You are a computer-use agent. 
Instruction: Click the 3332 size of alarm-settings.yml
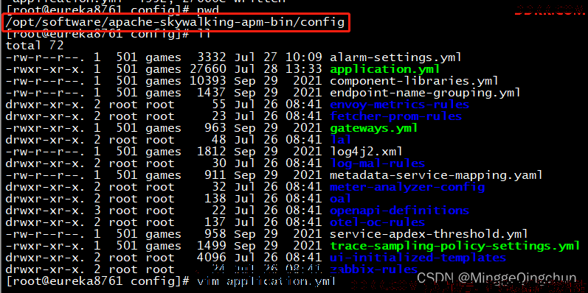[x=212, y=57]
